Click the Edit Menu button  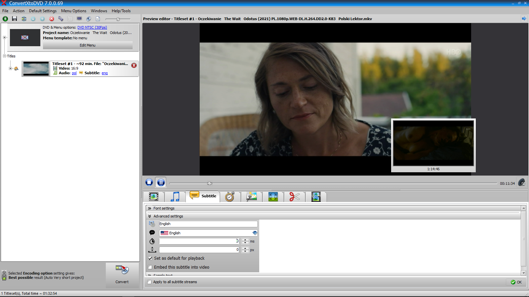click(x=88, y=45)
